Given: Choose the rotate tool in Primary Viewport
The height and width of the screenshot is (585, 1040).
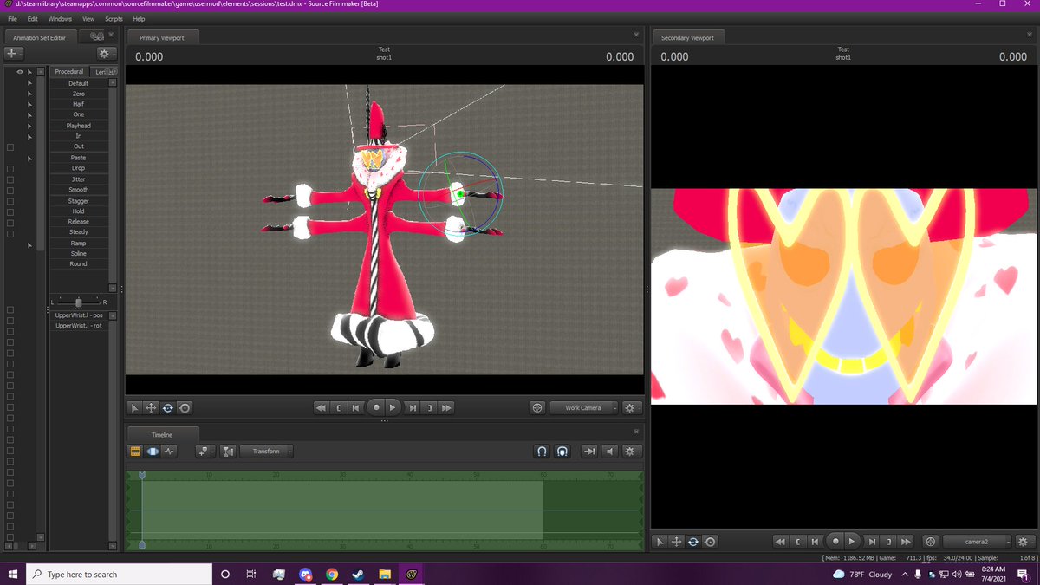Looking at the screenshot, I should tap(167, 407).
